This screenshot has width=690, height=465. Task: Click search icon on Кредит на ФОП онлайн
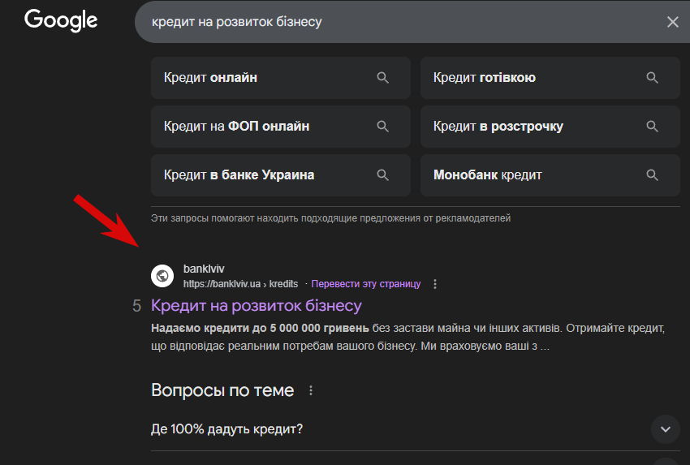click(382, 127)
